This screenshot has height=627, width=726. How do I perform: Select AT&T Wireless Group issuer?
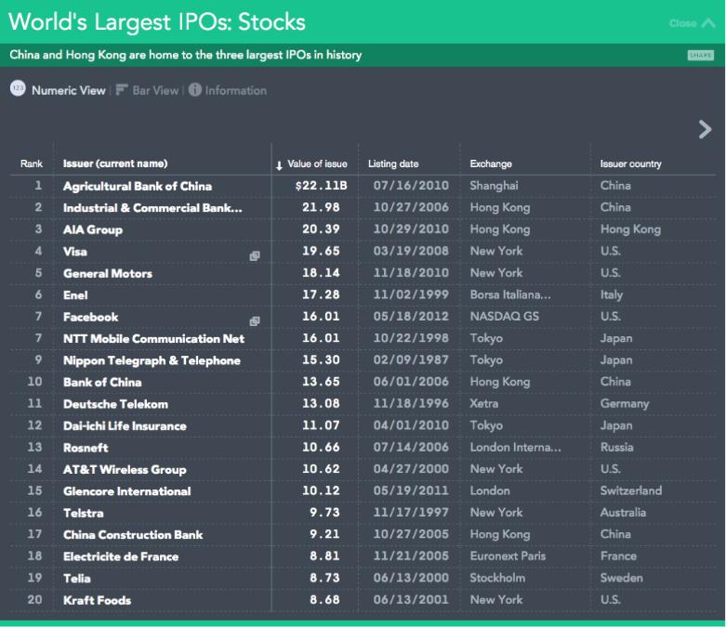click(125, 469)
